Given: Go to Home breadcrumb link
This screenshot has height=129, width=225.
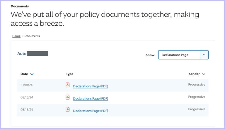Looking at the screenshot, I should click(16, 36).
